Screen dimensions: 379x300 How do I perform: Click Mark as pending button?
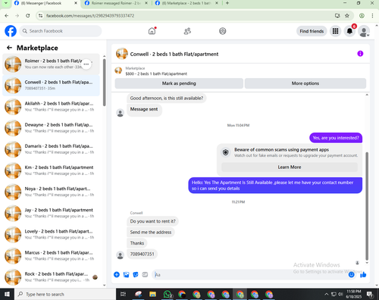pyautogui.click(x=179, y=83)
